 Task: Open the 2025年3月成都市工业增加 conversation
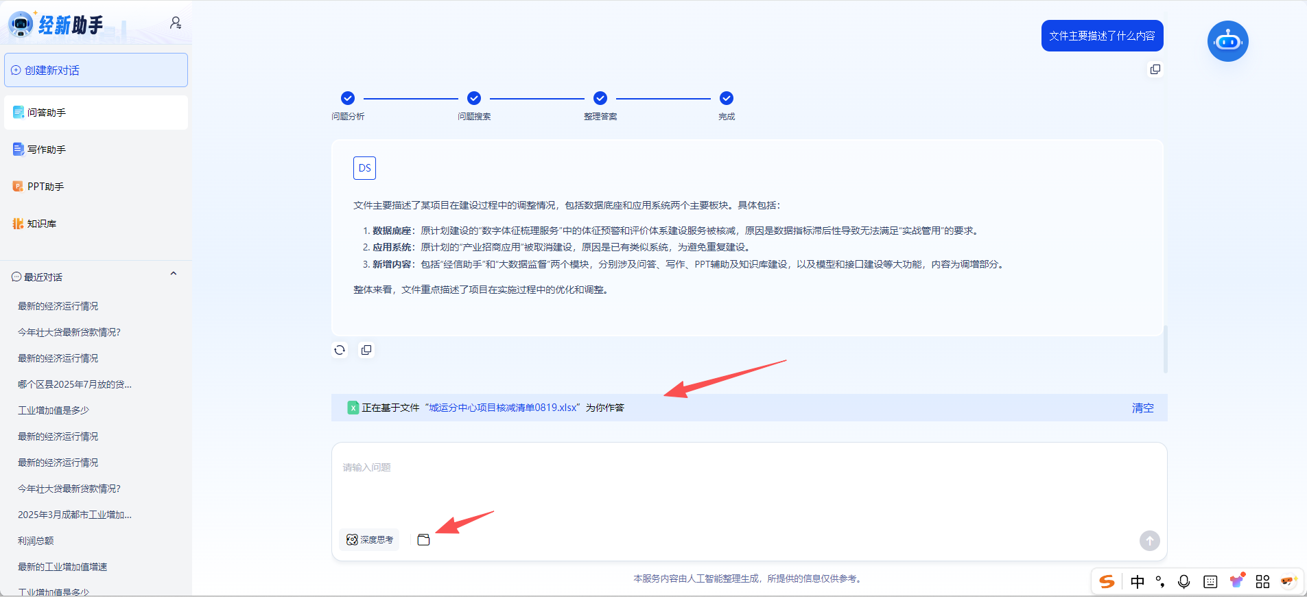coord(75,515)
